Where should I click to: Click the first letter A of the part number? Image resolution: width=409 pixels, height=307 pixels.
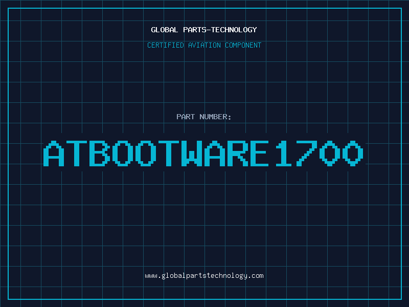pos(55,153)
